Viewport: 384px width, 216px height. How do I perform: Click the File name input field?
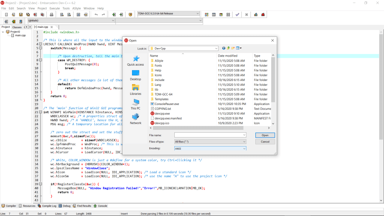pyautogui.click(x=208, y=135)
